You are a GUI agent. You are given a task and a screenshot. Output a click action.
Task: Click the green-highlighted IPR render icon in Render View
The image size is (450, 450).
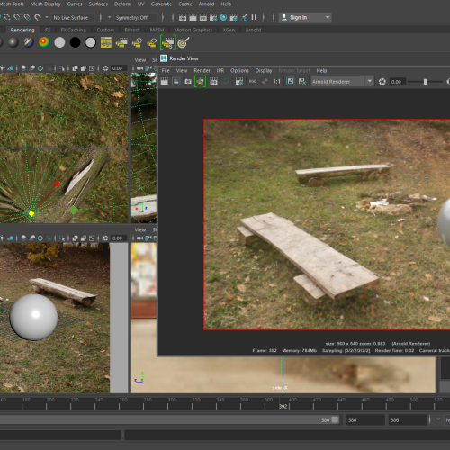pos(200,81)
